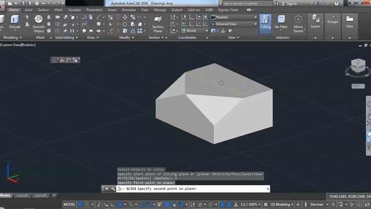Click the command line input field
Screen dimensions: 371x209
(x=193, y=189)
